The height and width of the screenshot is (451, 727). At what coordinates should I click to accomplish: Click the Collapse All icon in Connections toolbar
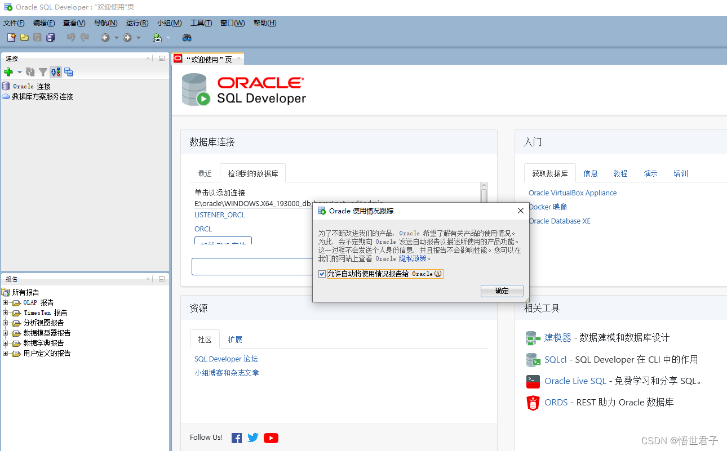69,72
